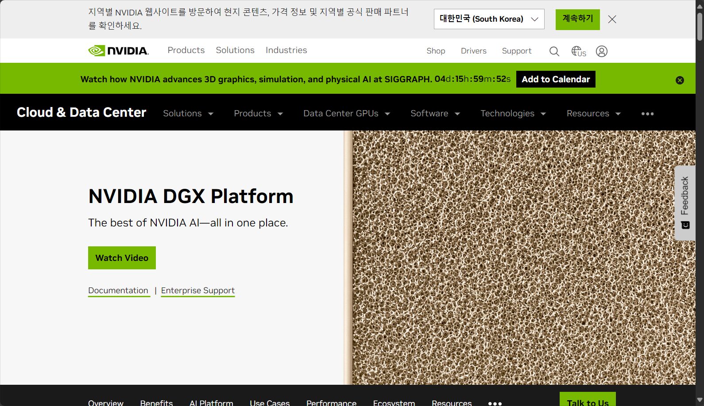
Task: Open the South Korea region dropdown
Action: pos(489,19)
